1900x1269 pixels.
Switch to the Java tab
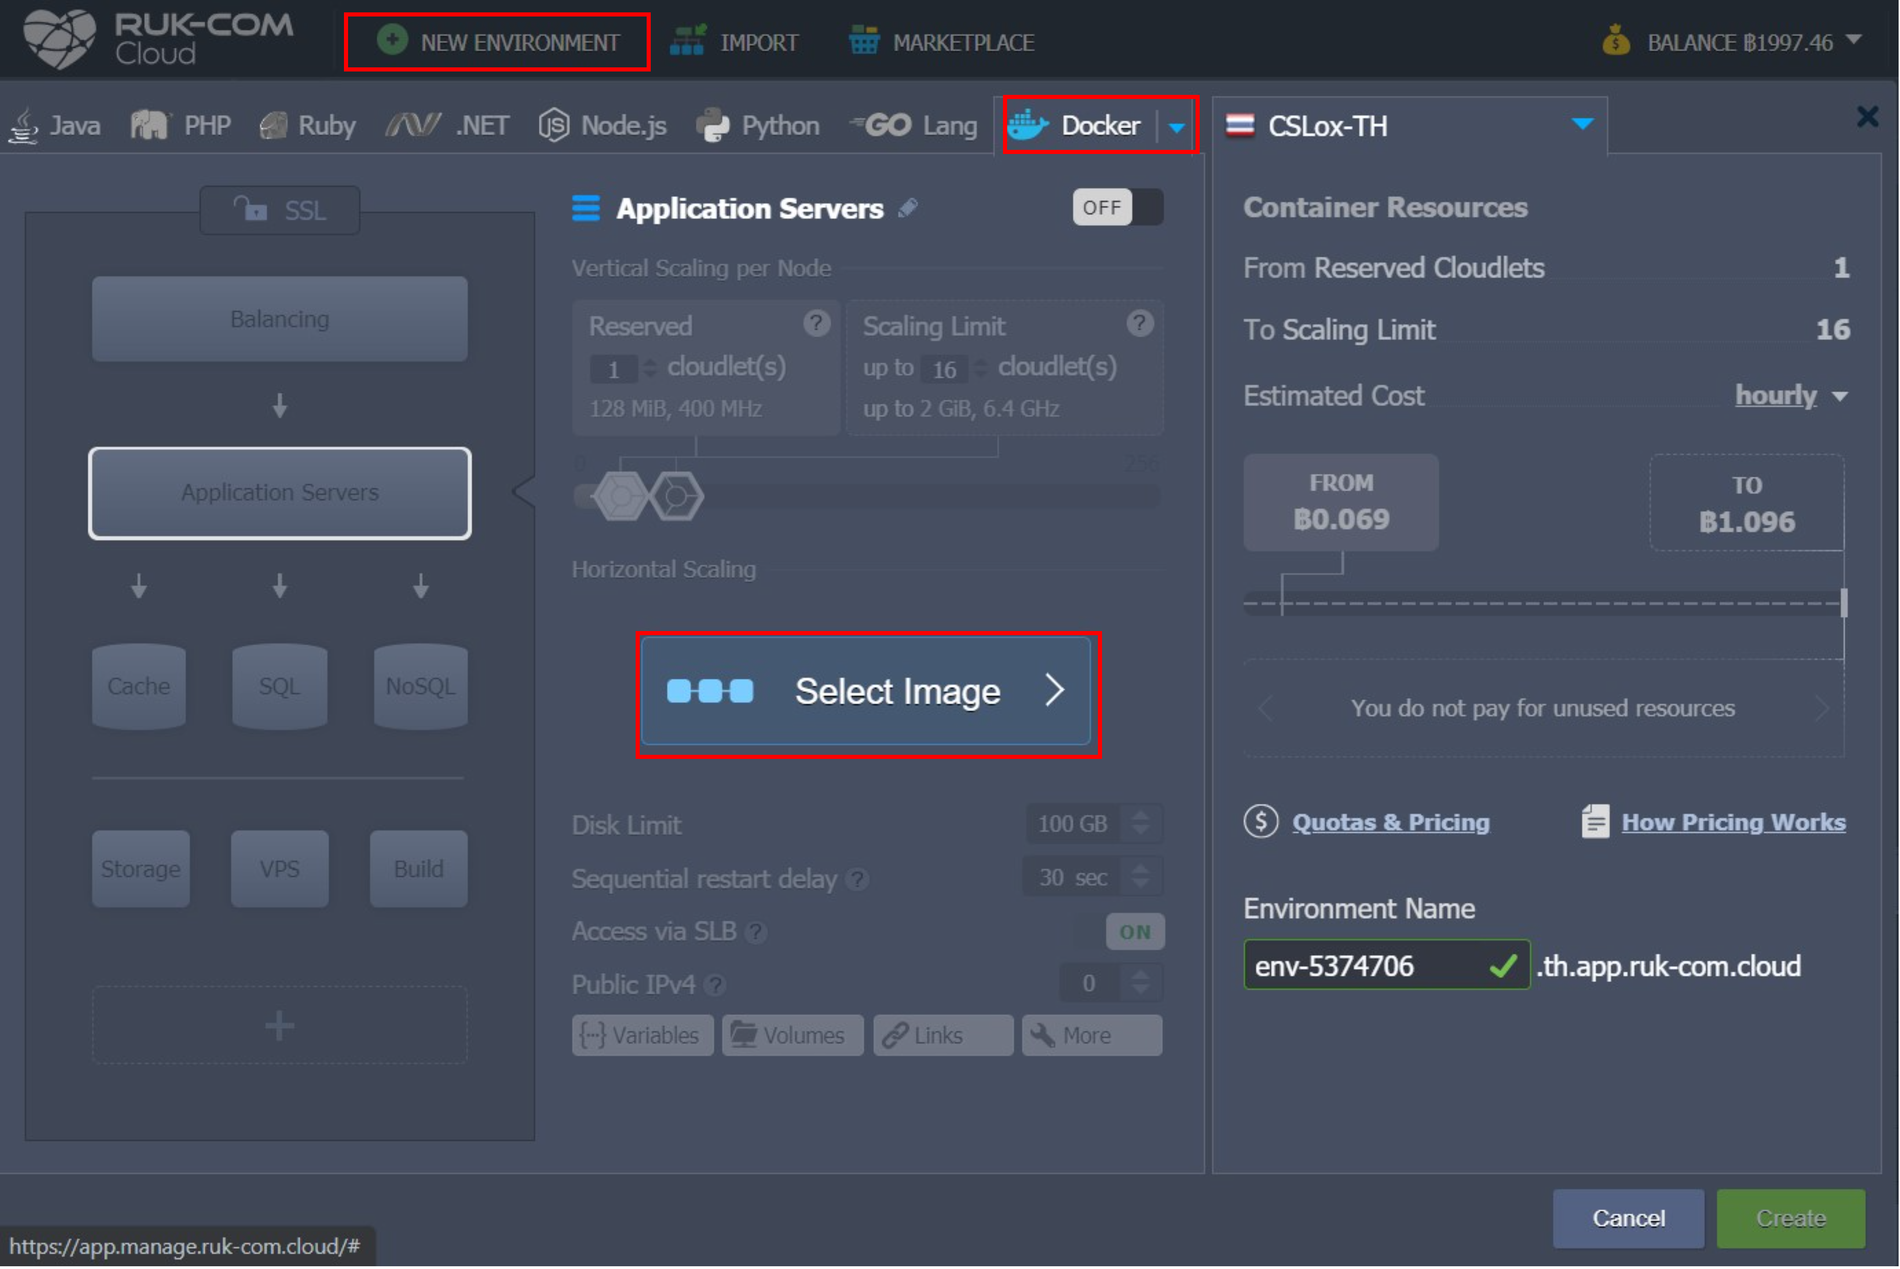pos(54,126)
